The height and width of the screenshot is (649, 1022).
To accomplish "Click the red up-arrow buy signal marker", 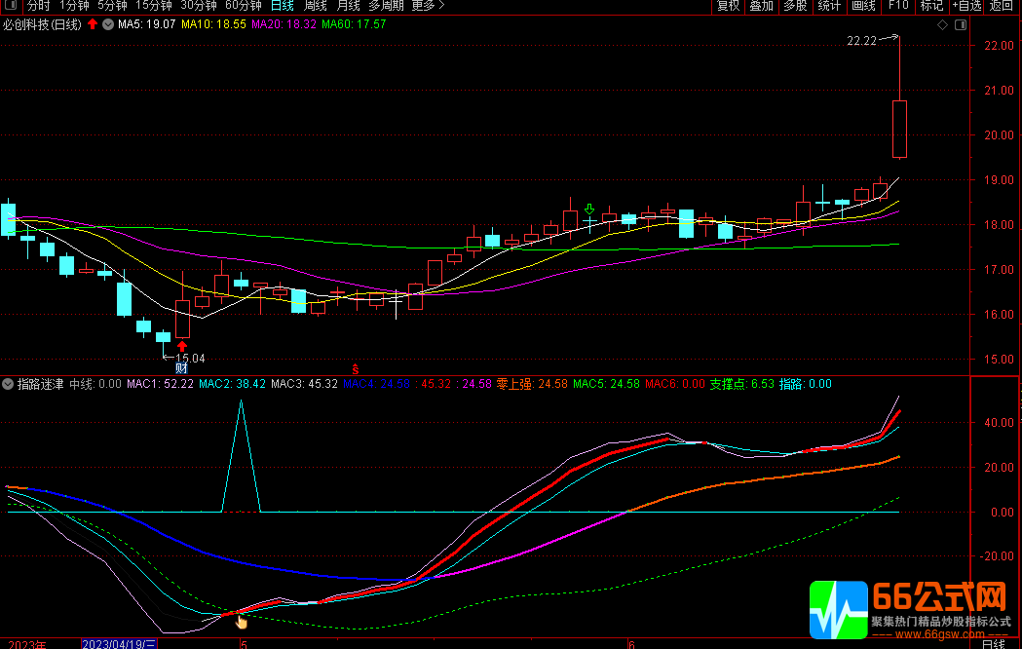I will tap(182, 346).
